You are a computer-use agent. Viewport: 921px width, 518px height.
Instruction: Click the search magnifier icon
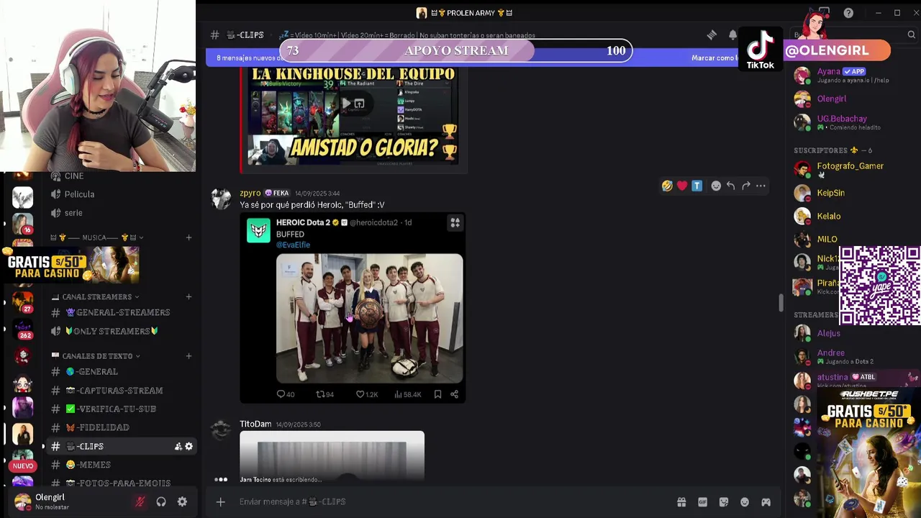click(x=911, y=35)
